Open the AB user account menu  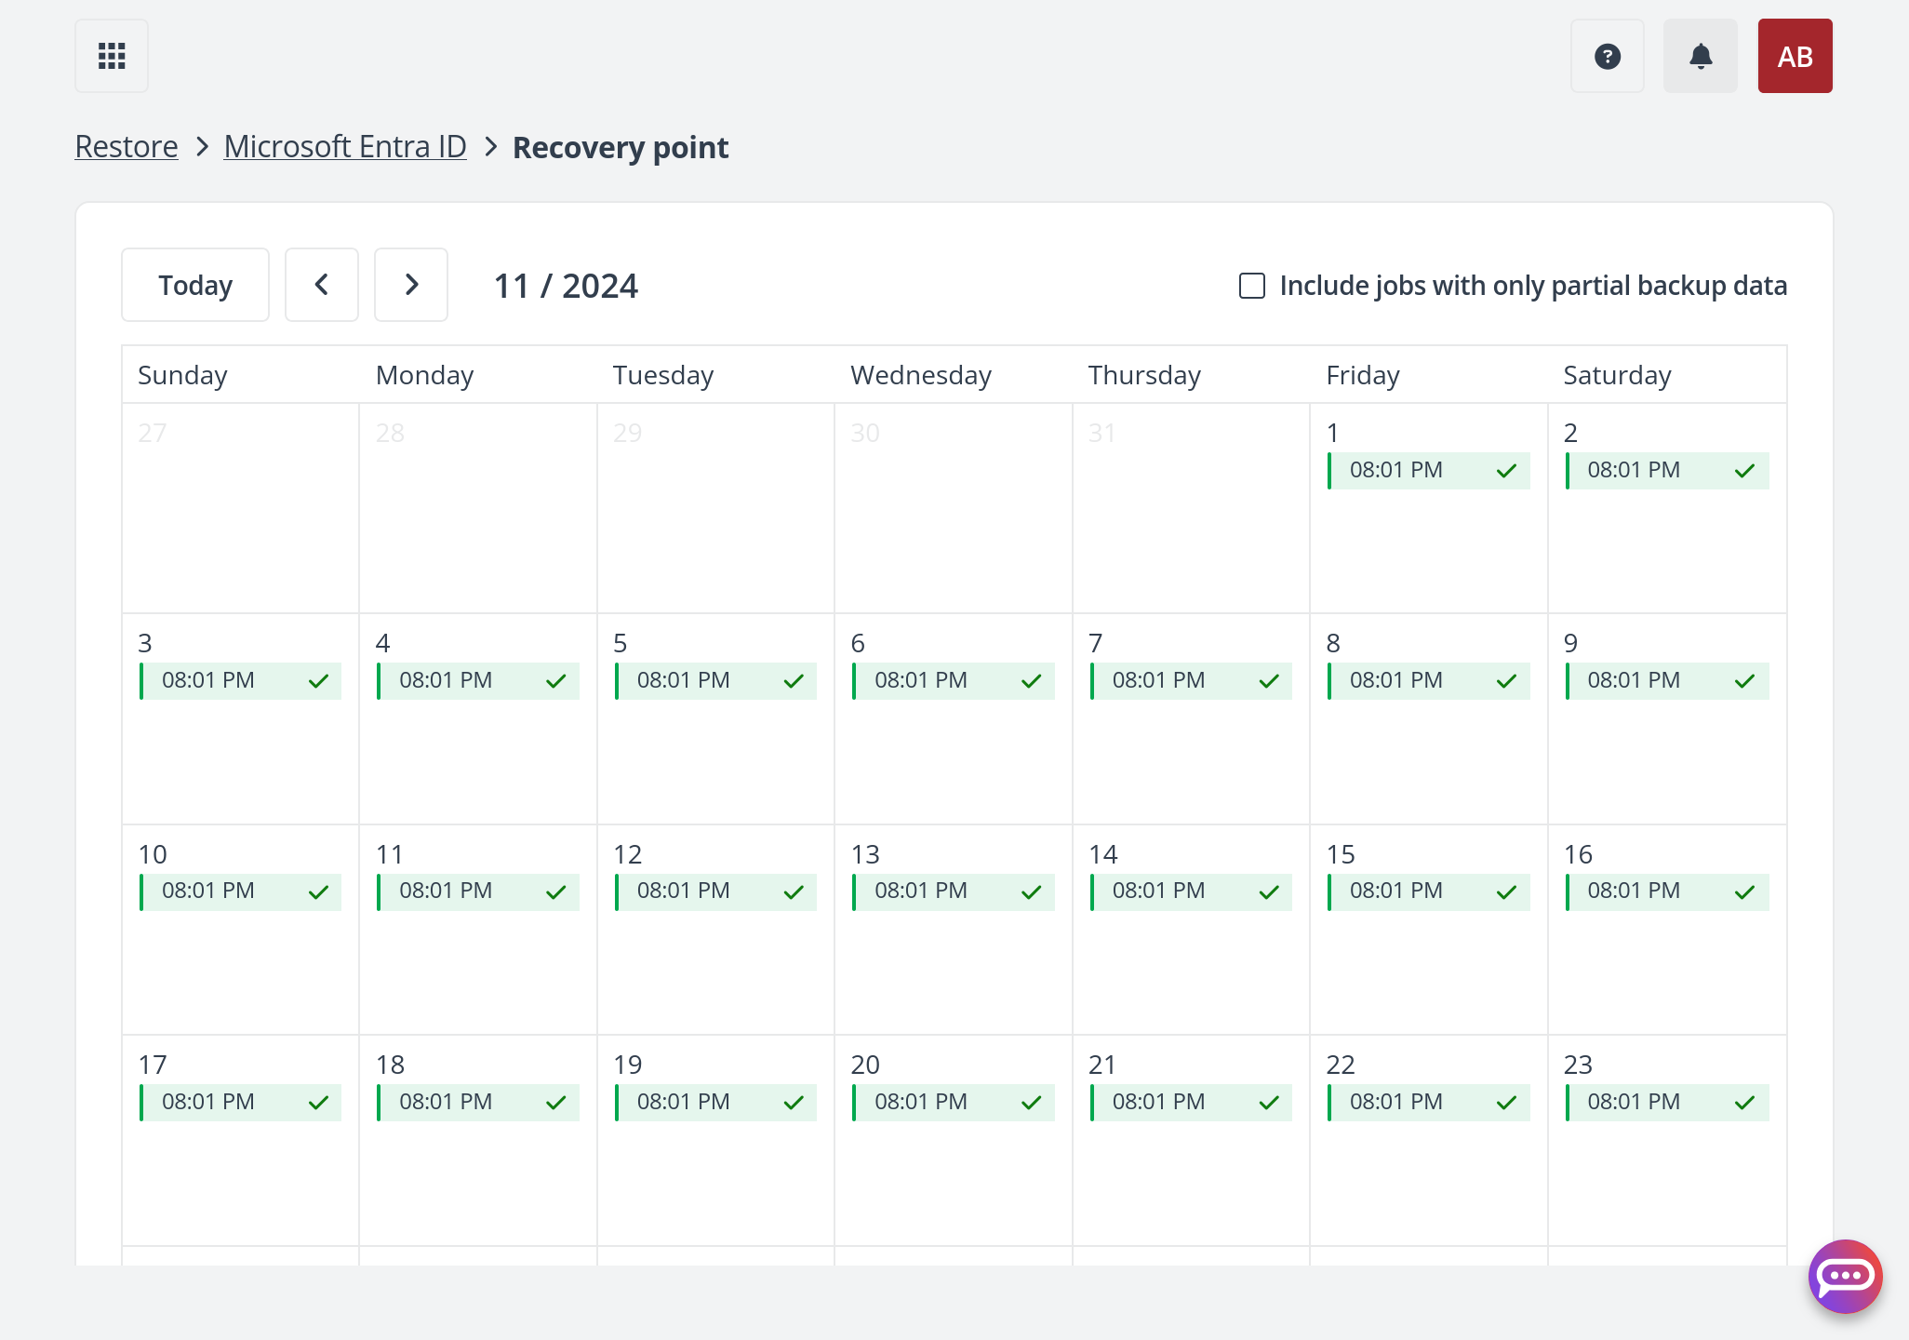coord(1796,56)
